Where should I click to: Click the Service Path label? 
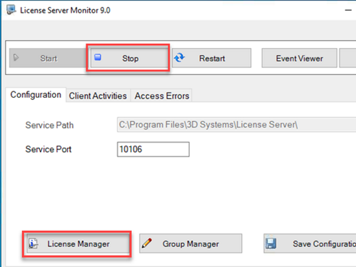click(49, 125)
